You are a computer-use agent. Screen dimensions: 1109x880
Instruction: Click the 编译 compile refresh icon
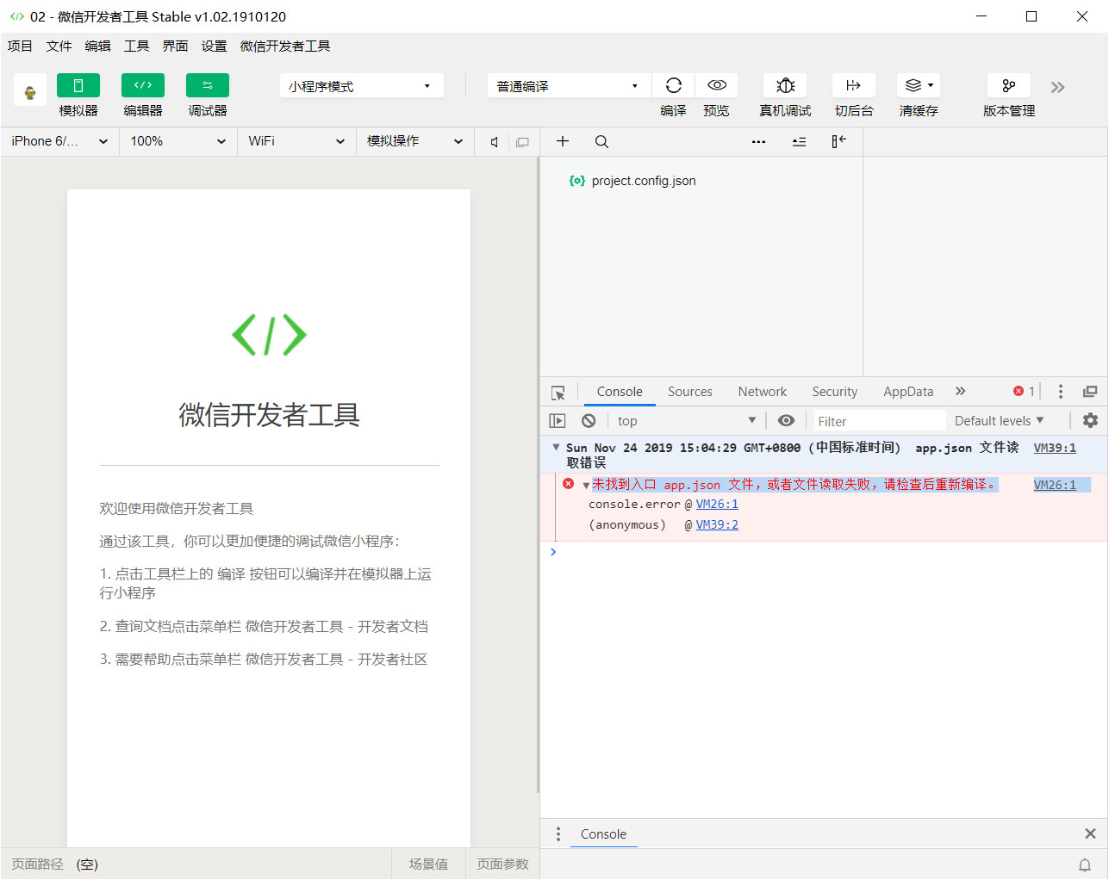(x=674, y=85)
